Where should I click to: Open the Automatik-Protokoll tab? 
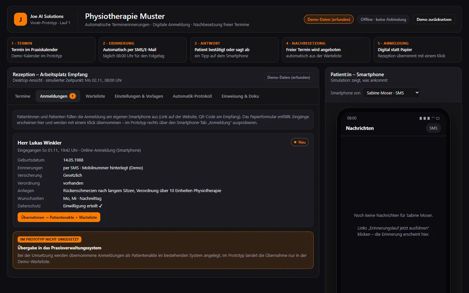(192, 96)
